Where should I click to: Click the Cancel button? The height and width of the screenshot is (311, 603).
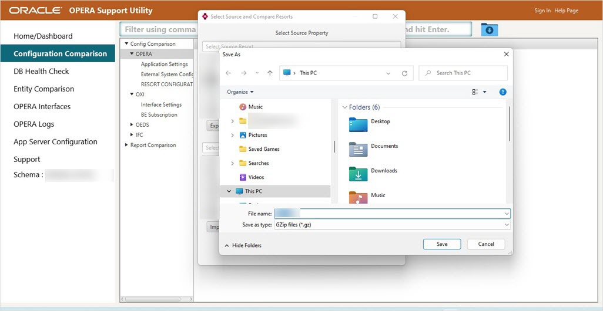(x=486, y=244)
